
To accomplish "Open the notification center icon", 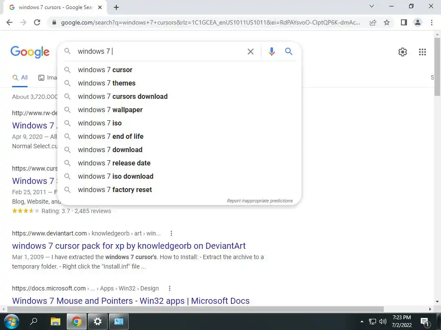I will pos(425,322).
